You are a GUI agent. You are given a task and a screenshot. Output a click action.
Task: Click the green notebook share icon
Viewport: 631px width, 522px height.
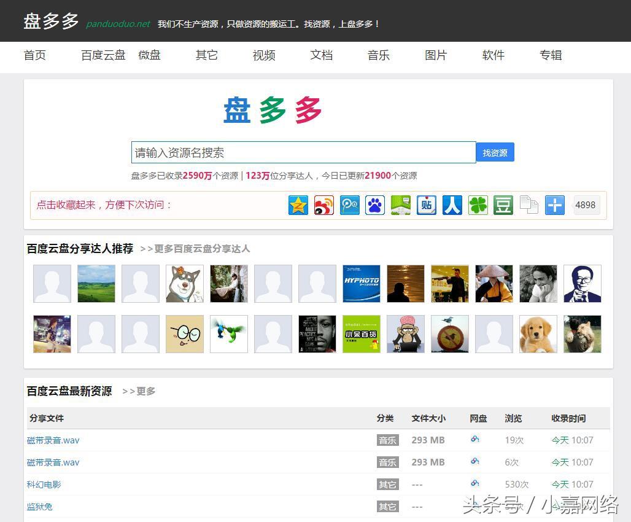tap(401, 205)
